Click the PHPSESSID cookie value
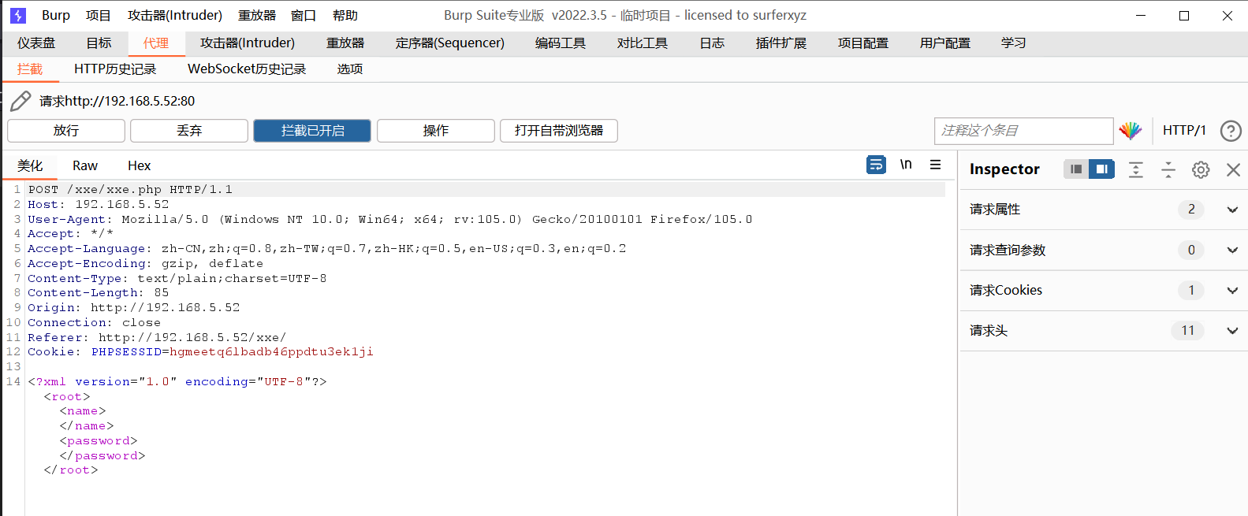The width and height of the screenshot is (1248, 516). click(x=271, y=352)
